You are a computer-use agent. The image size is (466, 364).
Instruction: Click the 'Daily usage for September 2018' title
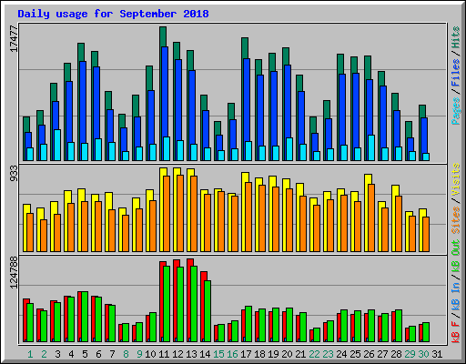tap(113, 14)
